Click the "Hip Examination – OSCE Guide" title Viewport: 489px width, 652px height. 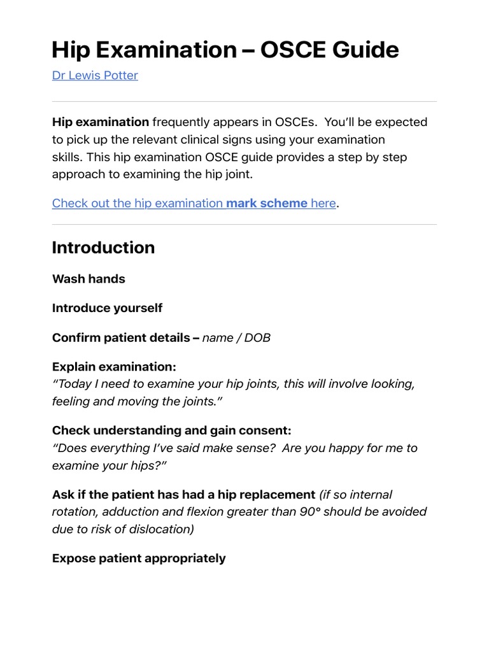(x=225, y=50)
